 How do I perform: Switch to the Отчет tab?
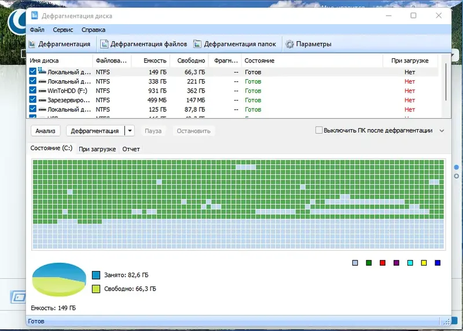[131, 149]
